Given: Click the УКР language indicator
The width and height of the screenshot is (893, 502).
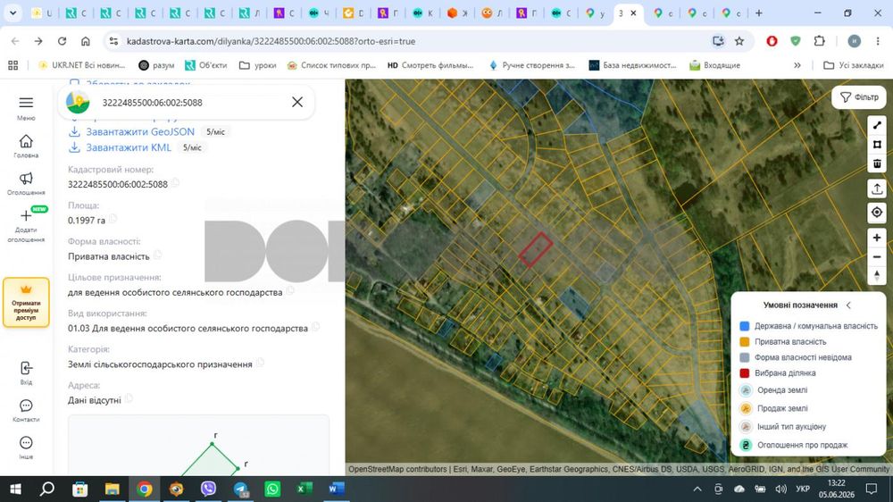Looking at the screenshot, I should [x=803, y=489].
